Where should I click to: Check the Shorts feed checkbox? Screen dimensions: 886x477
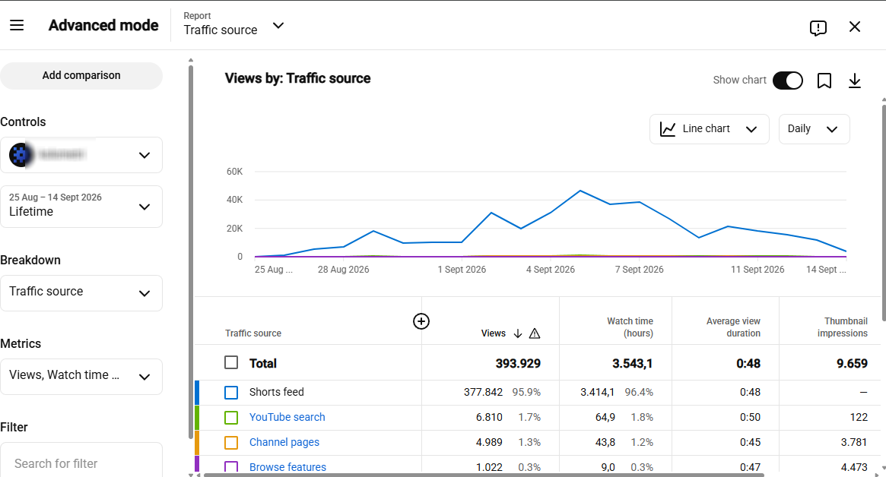(231, 393)
